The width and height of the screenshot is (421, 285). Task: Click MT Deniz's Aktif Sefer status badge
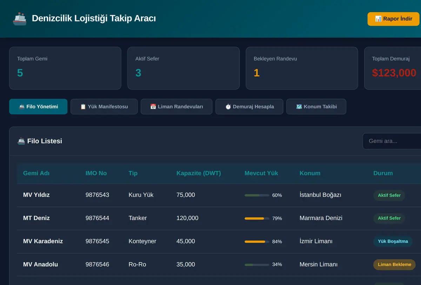point(389,218)
